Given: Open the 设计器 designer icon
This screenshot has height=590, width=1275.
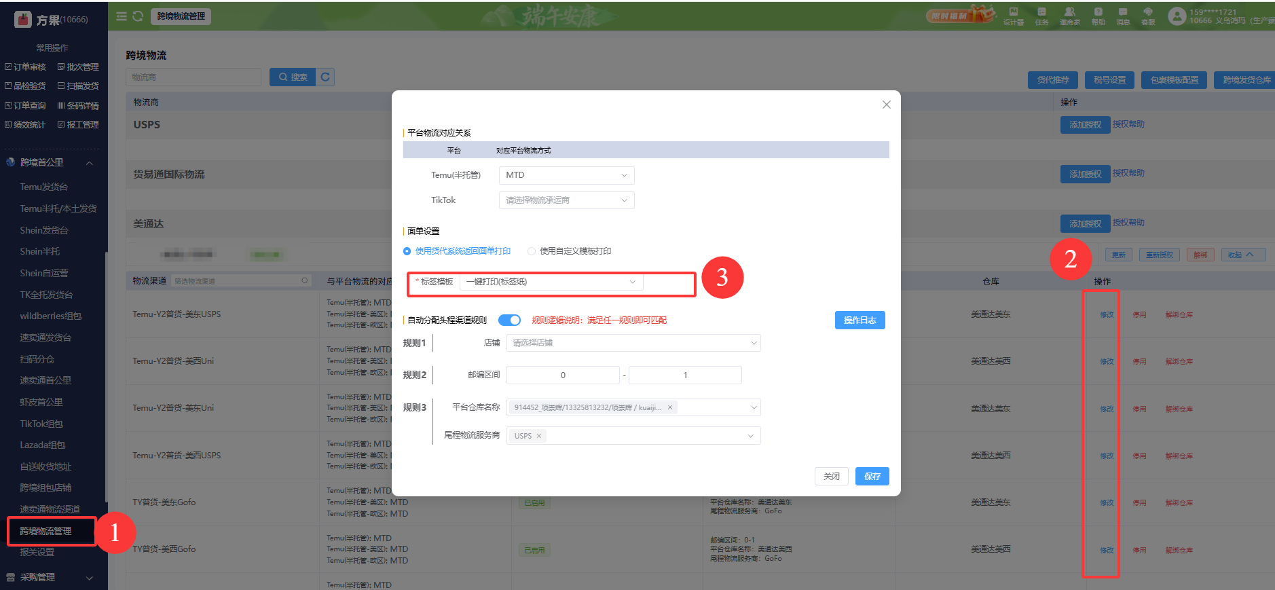Looking at the screenshot, I should (1014, 16).
